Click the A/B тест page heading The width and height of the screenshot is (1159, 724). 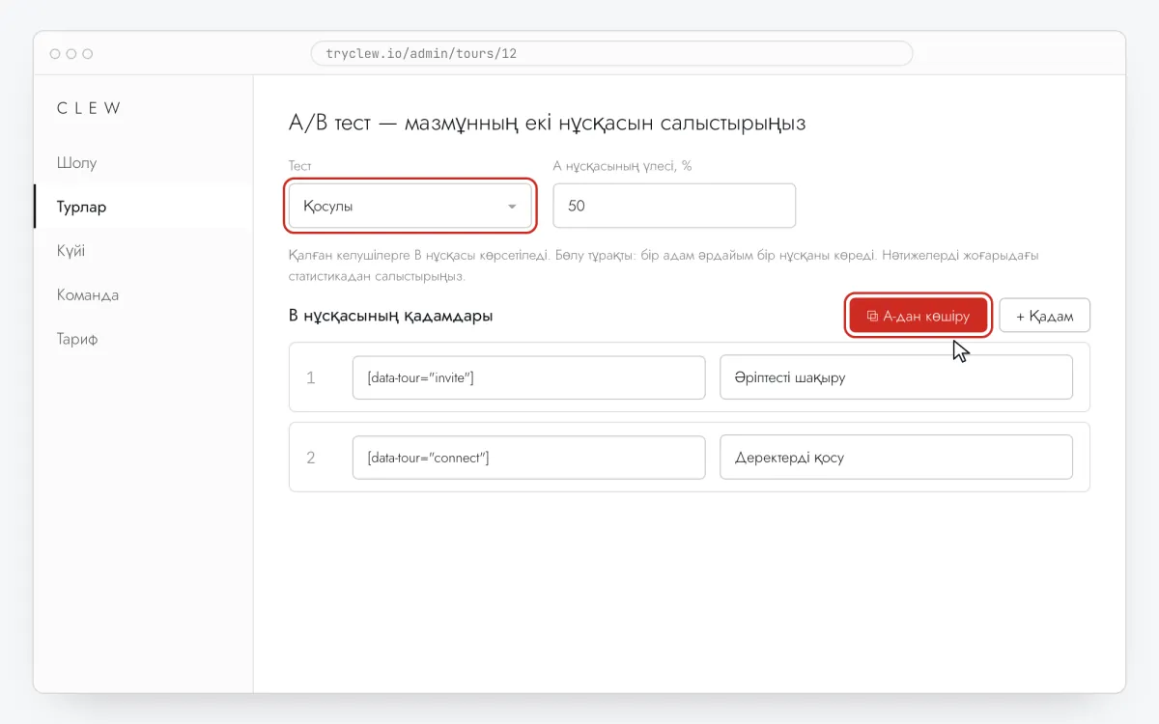pos(547,124)
